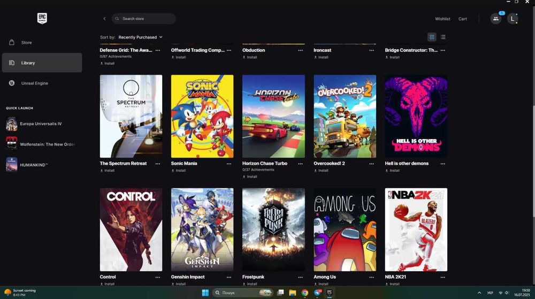This screenshot has width=535, height=299.
Task: Click the Control cover art
Action: [x=131, y=230]
